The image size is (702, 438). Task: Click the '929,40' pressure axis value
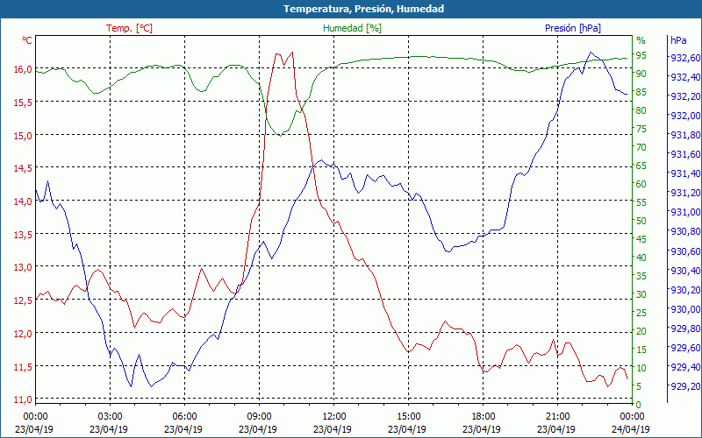click(x=685, y=367)
